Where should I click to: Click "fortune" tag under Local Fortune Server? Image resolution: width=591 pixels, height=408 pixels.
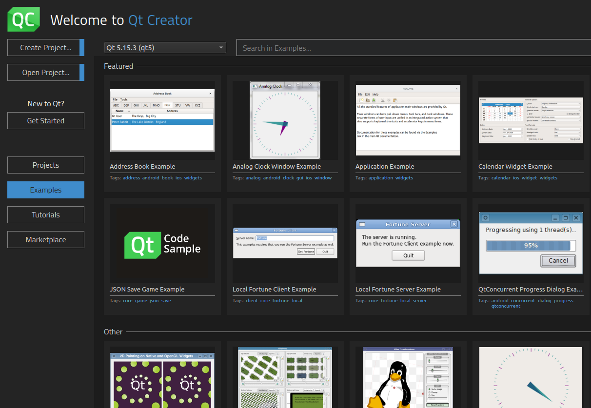coord(389,301)
